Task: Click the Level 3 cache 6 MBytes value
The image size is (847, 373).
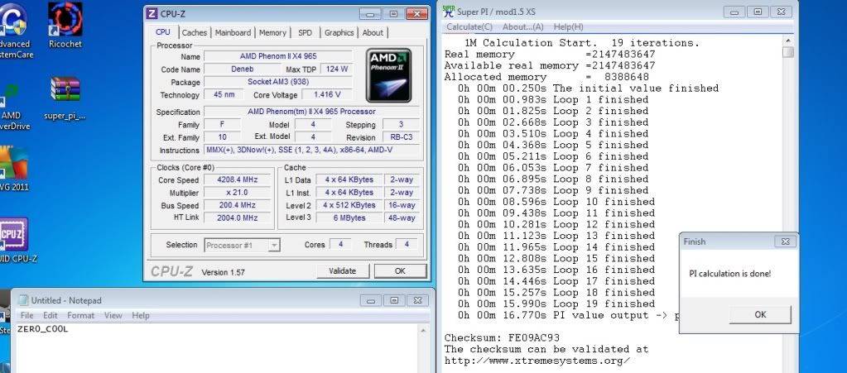Action: (349, 218)
